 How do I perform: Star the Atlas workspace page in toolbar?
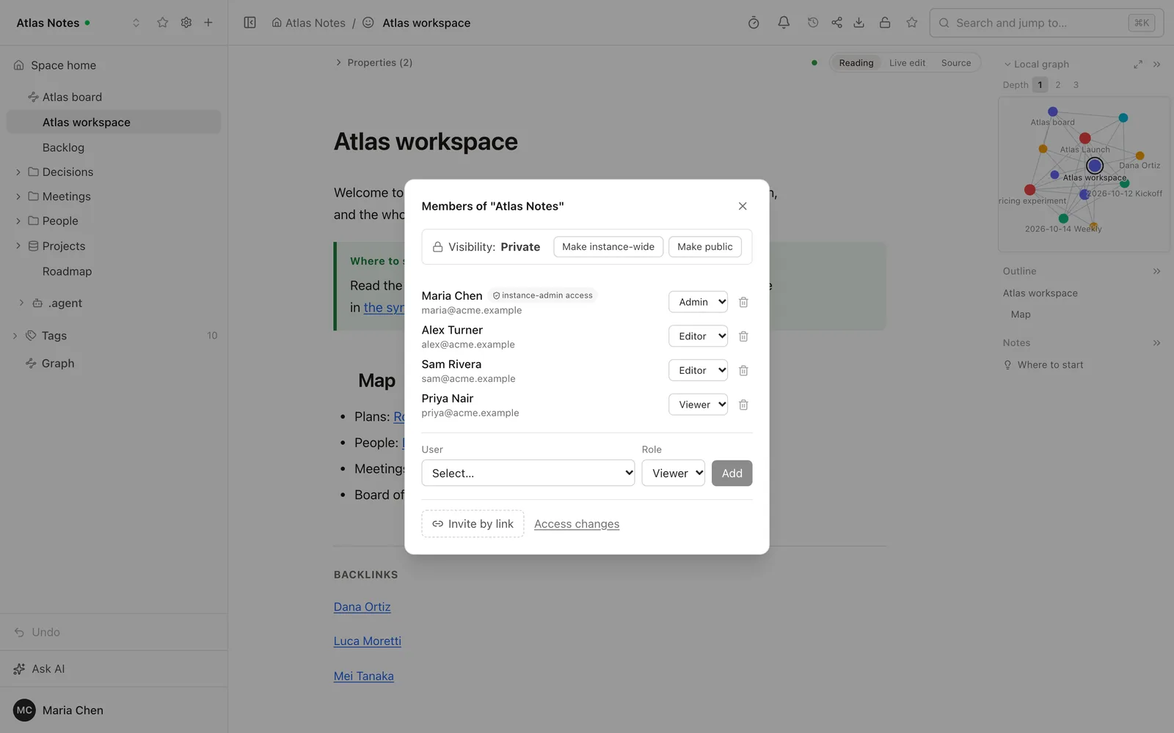[912, 23]
